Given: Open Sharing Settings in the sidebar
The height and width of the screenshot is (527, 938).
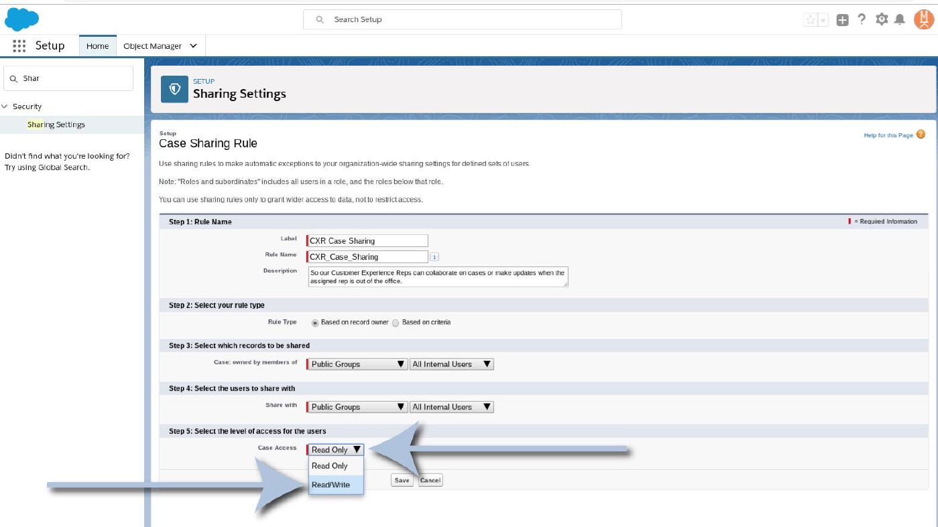Looking at the screenshot, I should click(56, 125).
